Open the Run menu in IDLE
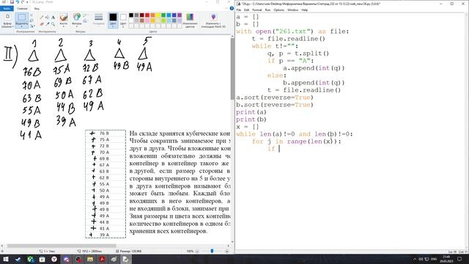The image size is (469, 264). click(x=267, y=10)
